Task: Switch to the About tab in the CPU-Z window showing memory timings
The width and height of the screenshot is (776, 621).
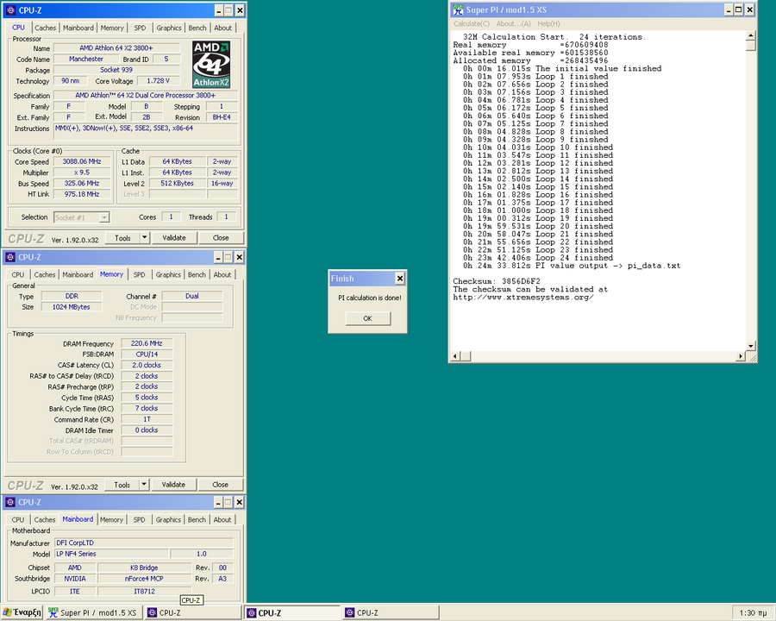Action: pyautogui.click(x=222, y=275)
